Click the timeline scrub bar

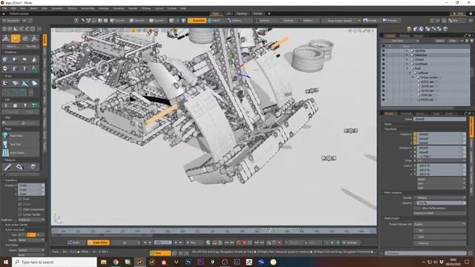tap(214, 231)
